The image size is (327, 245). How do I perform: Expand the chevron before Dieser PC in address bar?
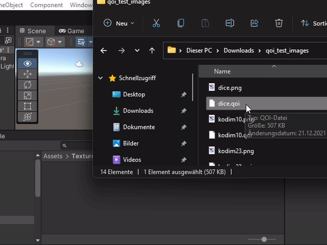180,51
